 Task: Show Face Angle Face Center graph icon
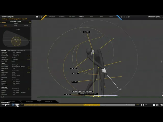click(x=29, y=89)
